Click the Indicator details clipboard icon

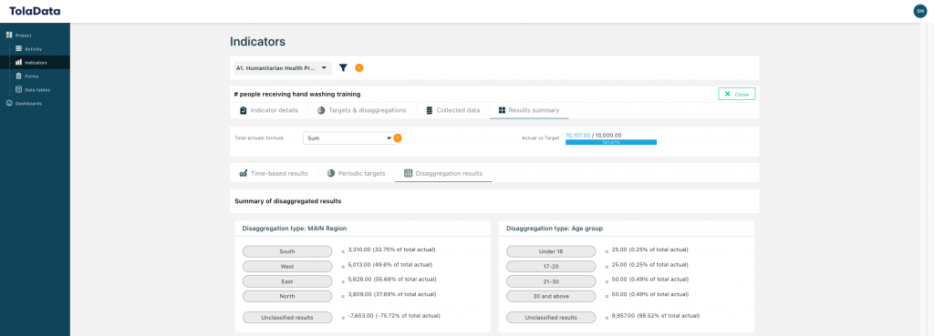tap(243, 110)
